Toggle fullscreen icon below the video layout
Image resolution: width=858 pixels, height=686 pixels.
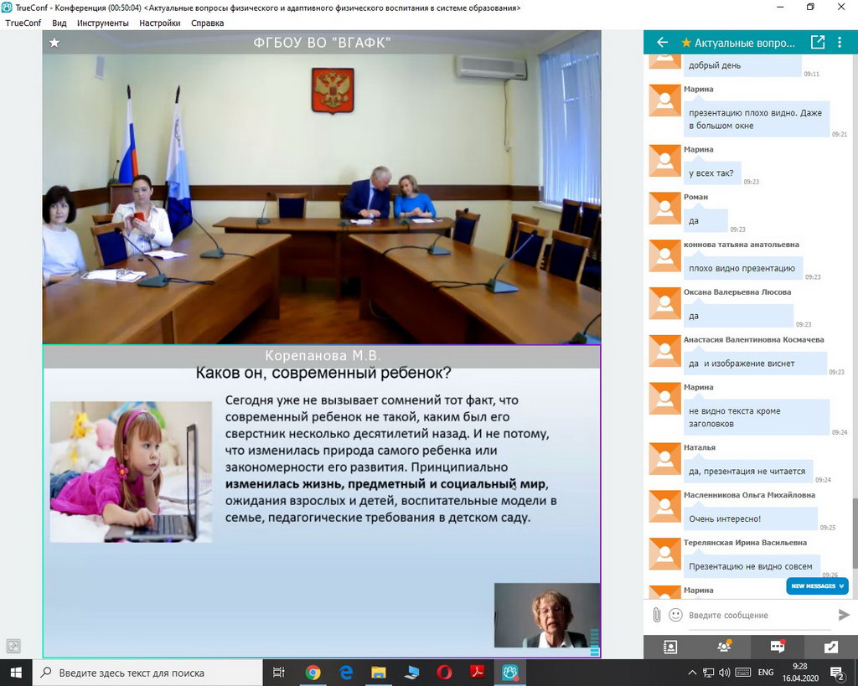click(13, 646)
